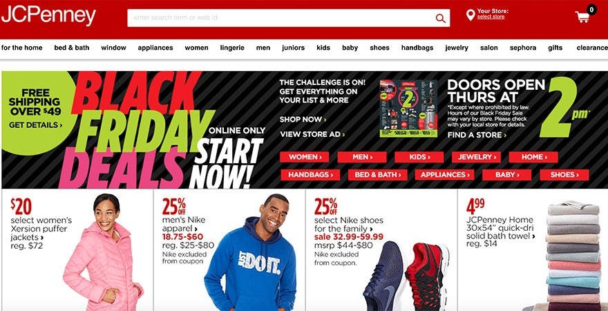Open the Nike hoodie product image
This screenshot has width=608, height=311.
251,252
